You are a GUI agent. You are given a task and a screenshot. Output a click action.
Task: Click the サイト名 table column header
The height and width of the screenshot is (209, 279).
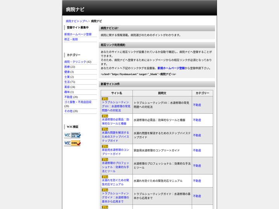117,93
